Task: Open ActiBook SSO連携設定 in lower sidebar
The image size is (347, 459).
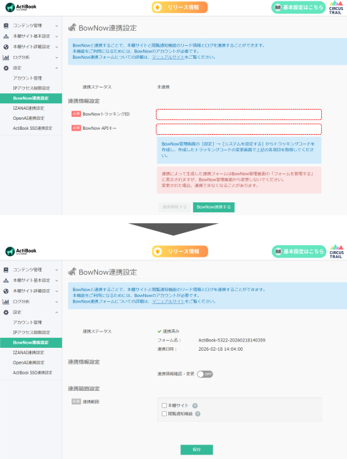Action: [x=32, y=373]
